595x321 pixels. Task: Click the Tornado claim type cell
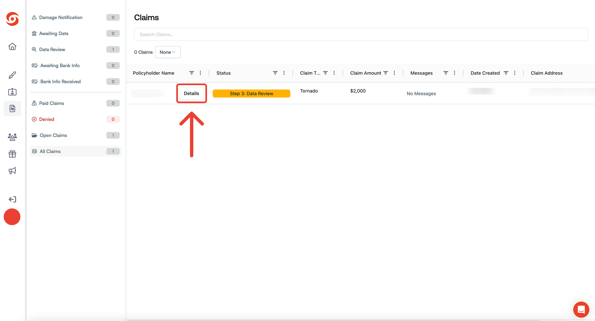[309, 91]
